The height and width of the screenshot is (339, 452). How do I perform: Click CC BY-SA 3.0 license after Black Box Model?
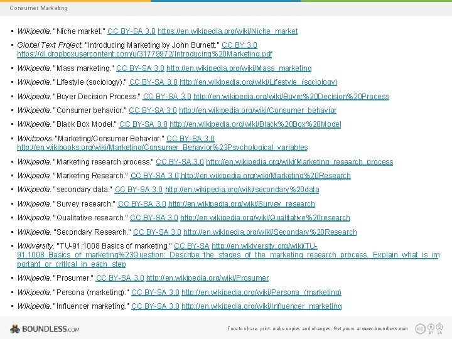[143, 124]
